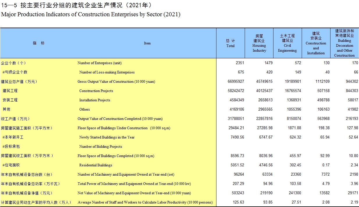Image resolution: width=359 pixels, height=207 pixels.
Task: Select the '企业个数（个）' row label
Action: [x=14, y=63]
